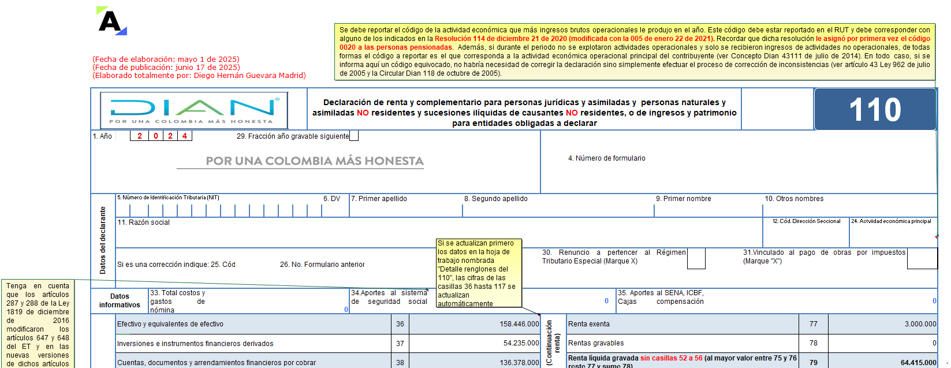Click the 'Cuentas, documentos y arrendamientos financieros por cobrar' label

217,363
